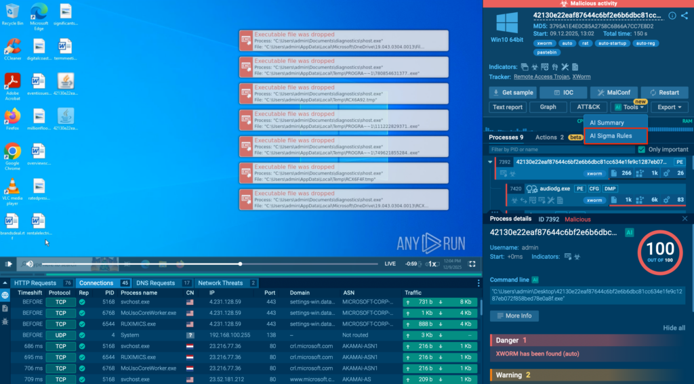Click the biohazard indicator icon in header
The image size is (694, 384).
(x=535, y=67)
